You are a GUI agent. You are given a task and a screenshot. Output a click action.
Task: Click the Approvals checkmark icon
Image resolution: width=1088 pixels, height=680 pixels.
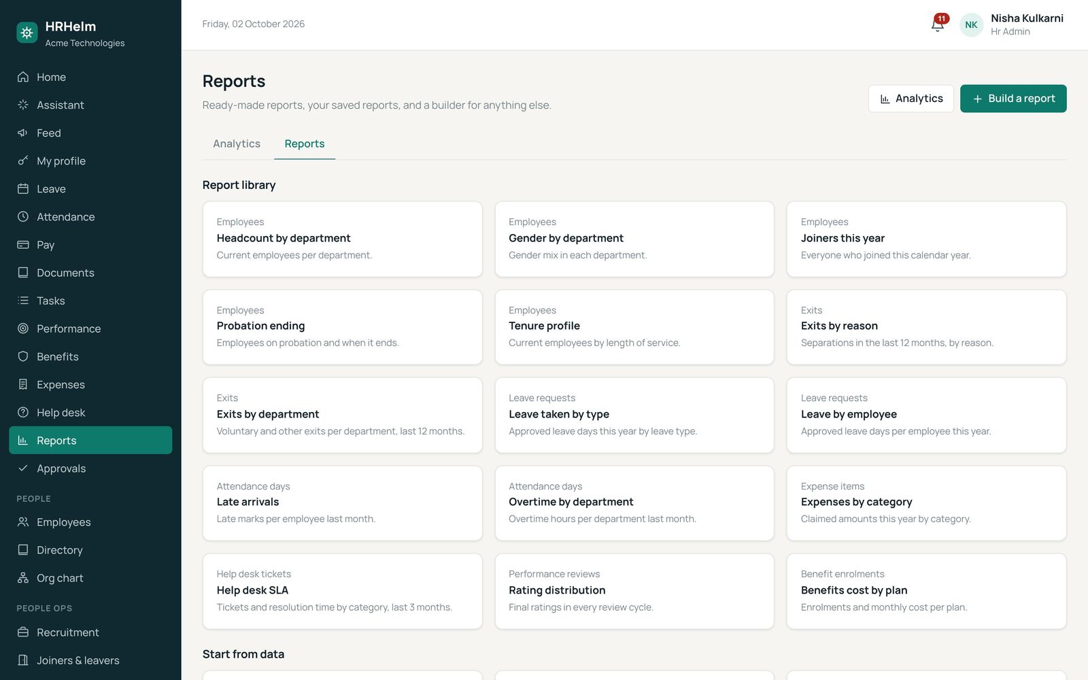(23, 468)
